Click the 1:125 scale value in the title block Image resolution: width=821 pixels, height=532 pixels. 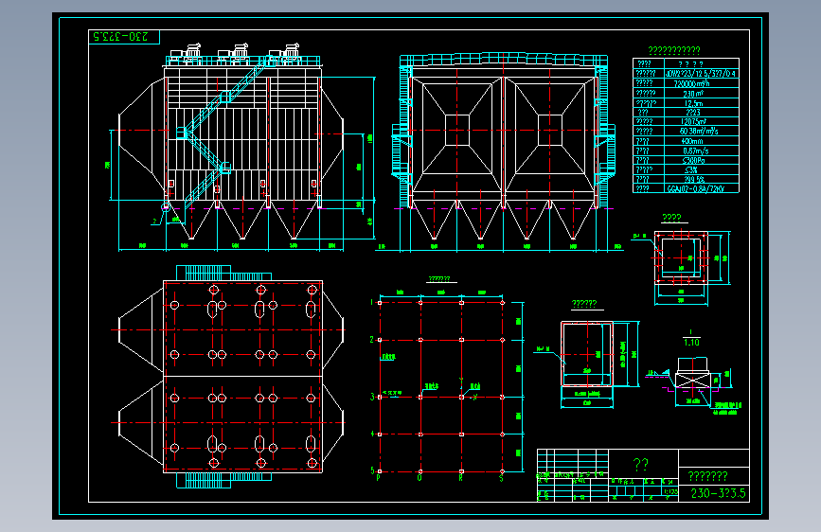pyautogui.click(x=669, y=491)
